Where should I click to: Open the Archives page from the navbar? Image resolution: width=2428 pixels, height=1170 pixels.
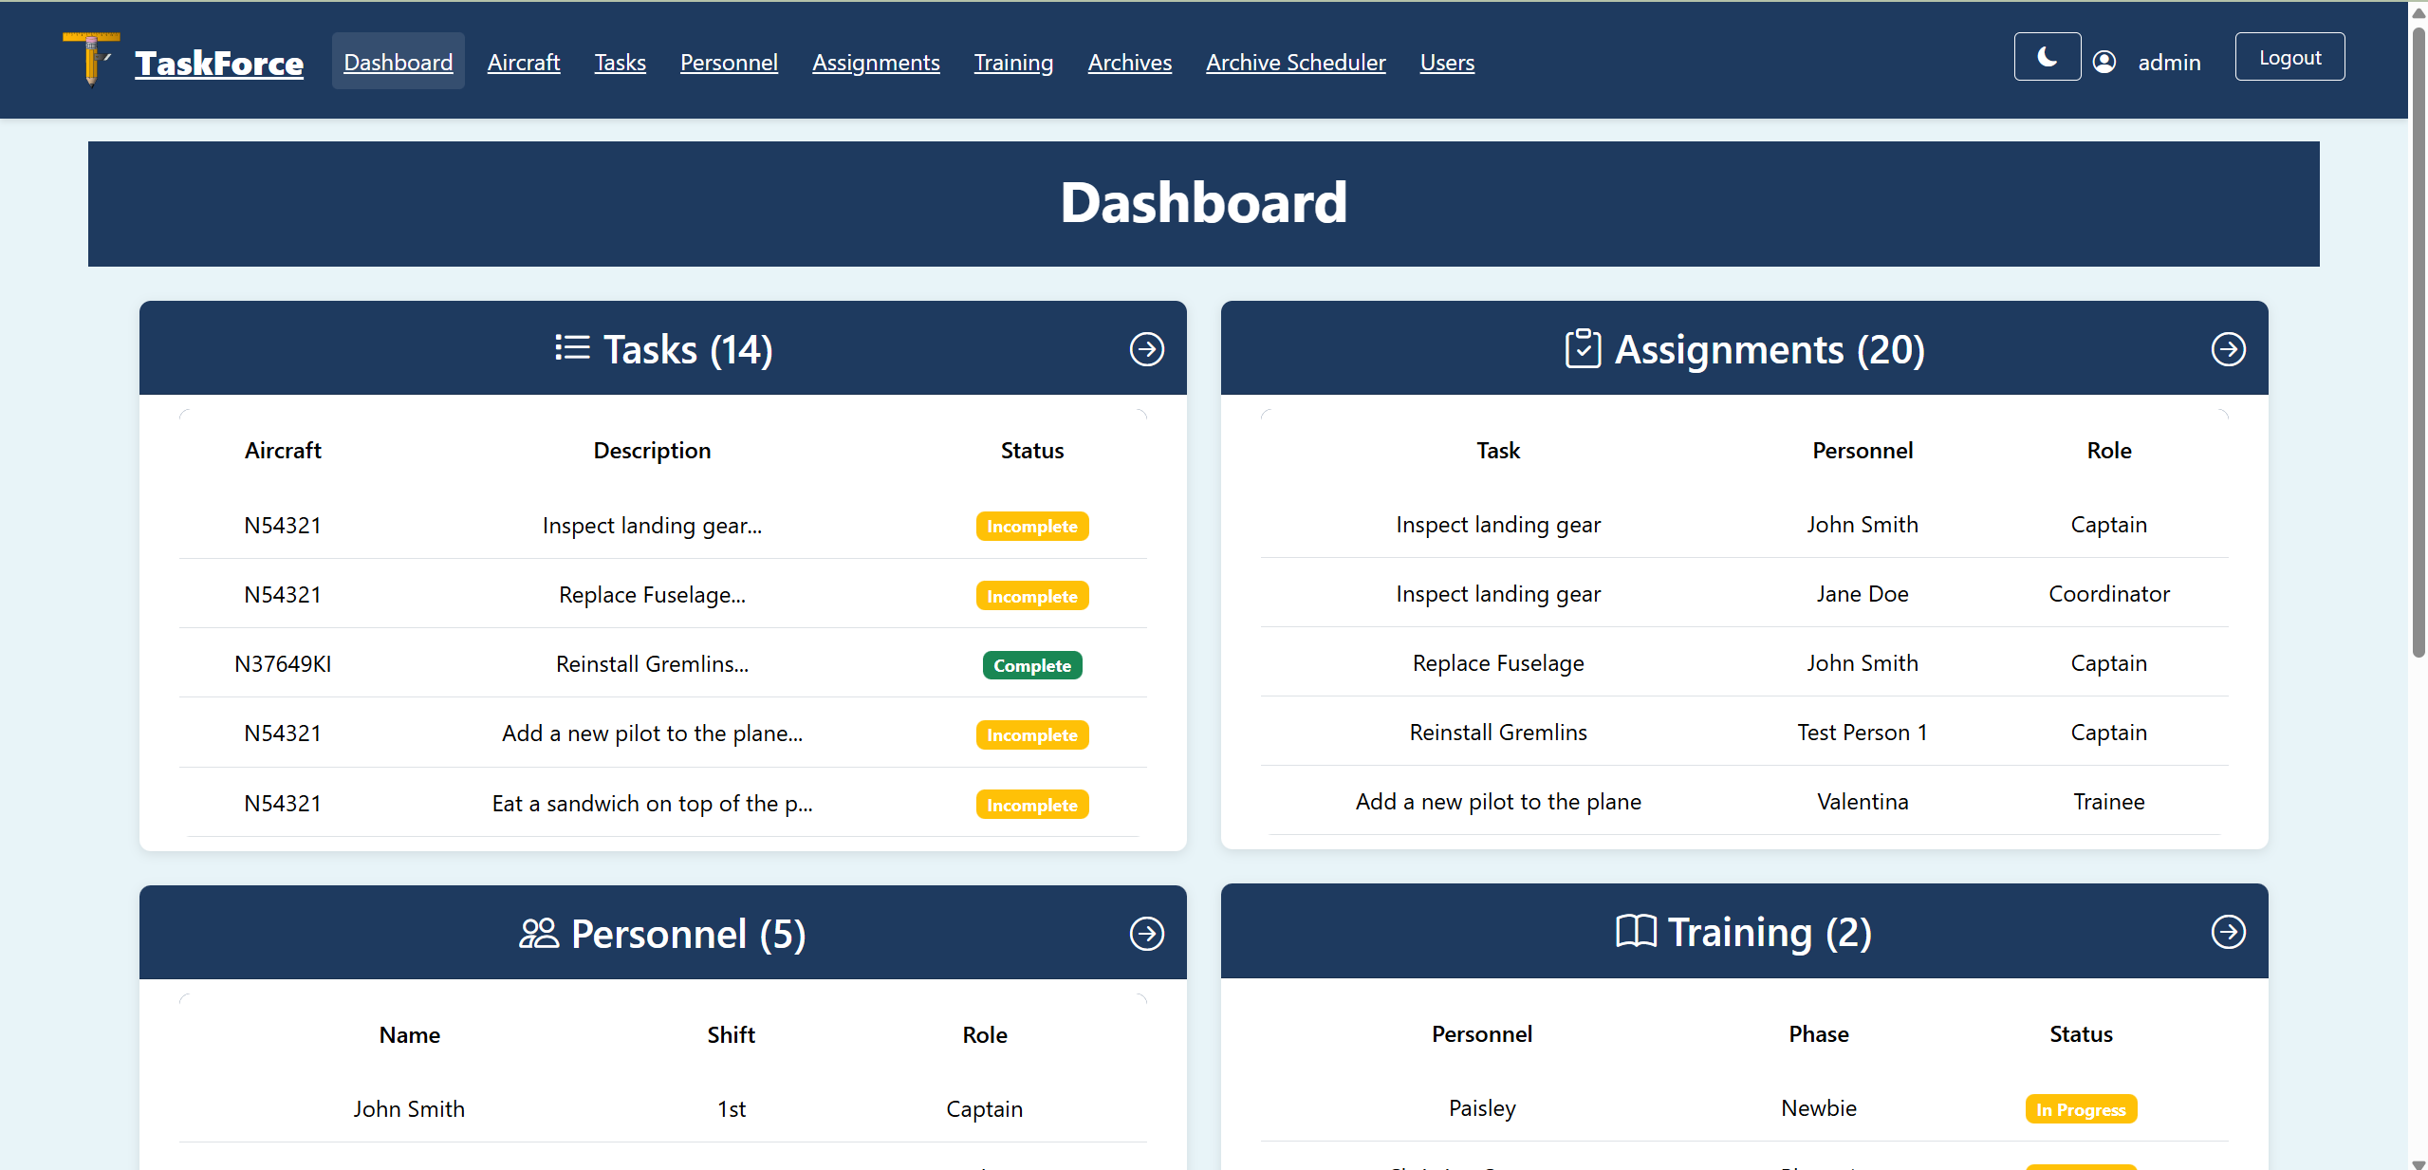[x=1128, y=62]
